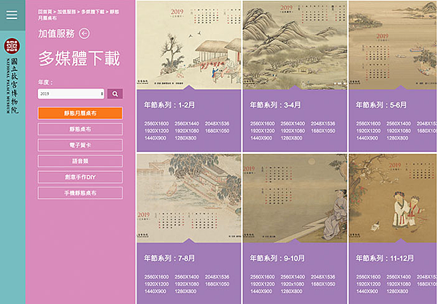
Task: Download 9-10月 wallpaper in 2560X1600
Action: 262,277
